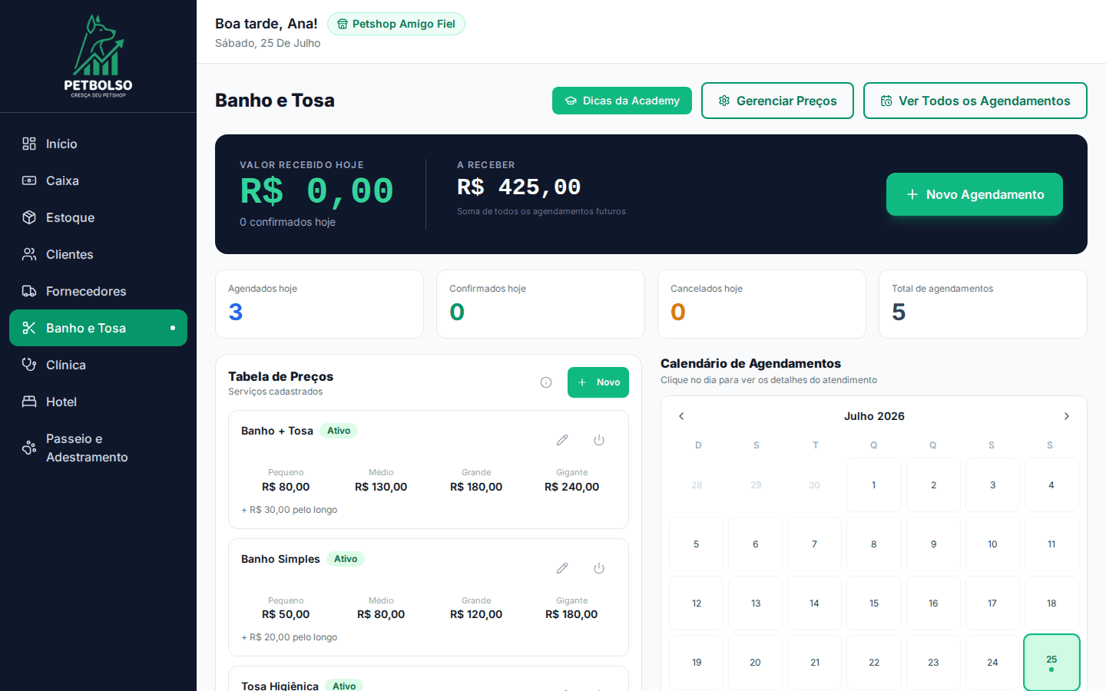Select July 18 in calendar
The width and height of the screenshot is (1106, 691).
[x=1051, y=603]
